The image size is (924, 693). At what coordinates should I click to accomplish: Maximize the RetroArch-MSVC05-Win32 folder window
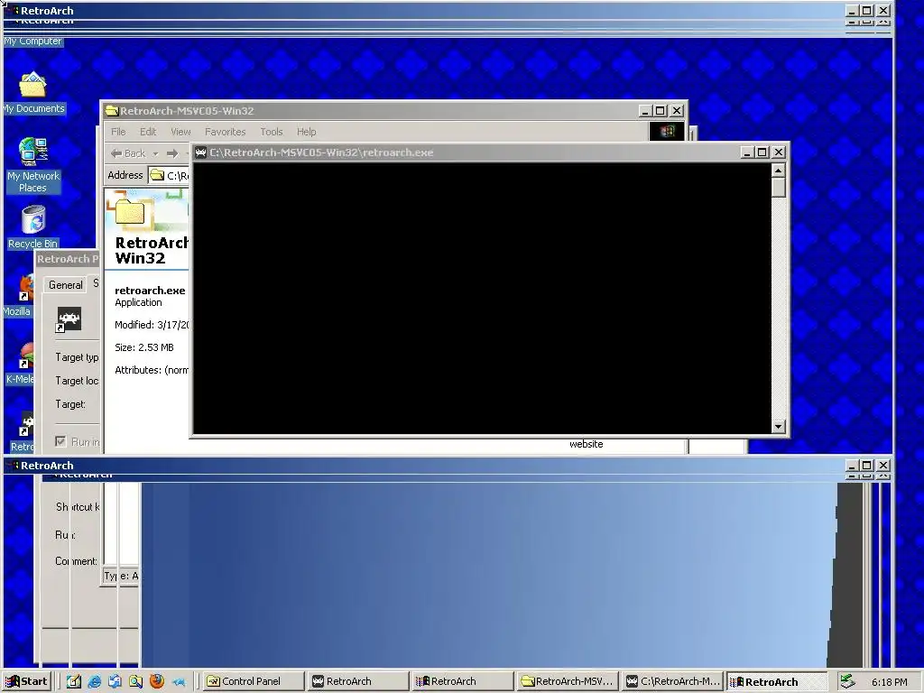pyautogui.click(x=661, y=111)
